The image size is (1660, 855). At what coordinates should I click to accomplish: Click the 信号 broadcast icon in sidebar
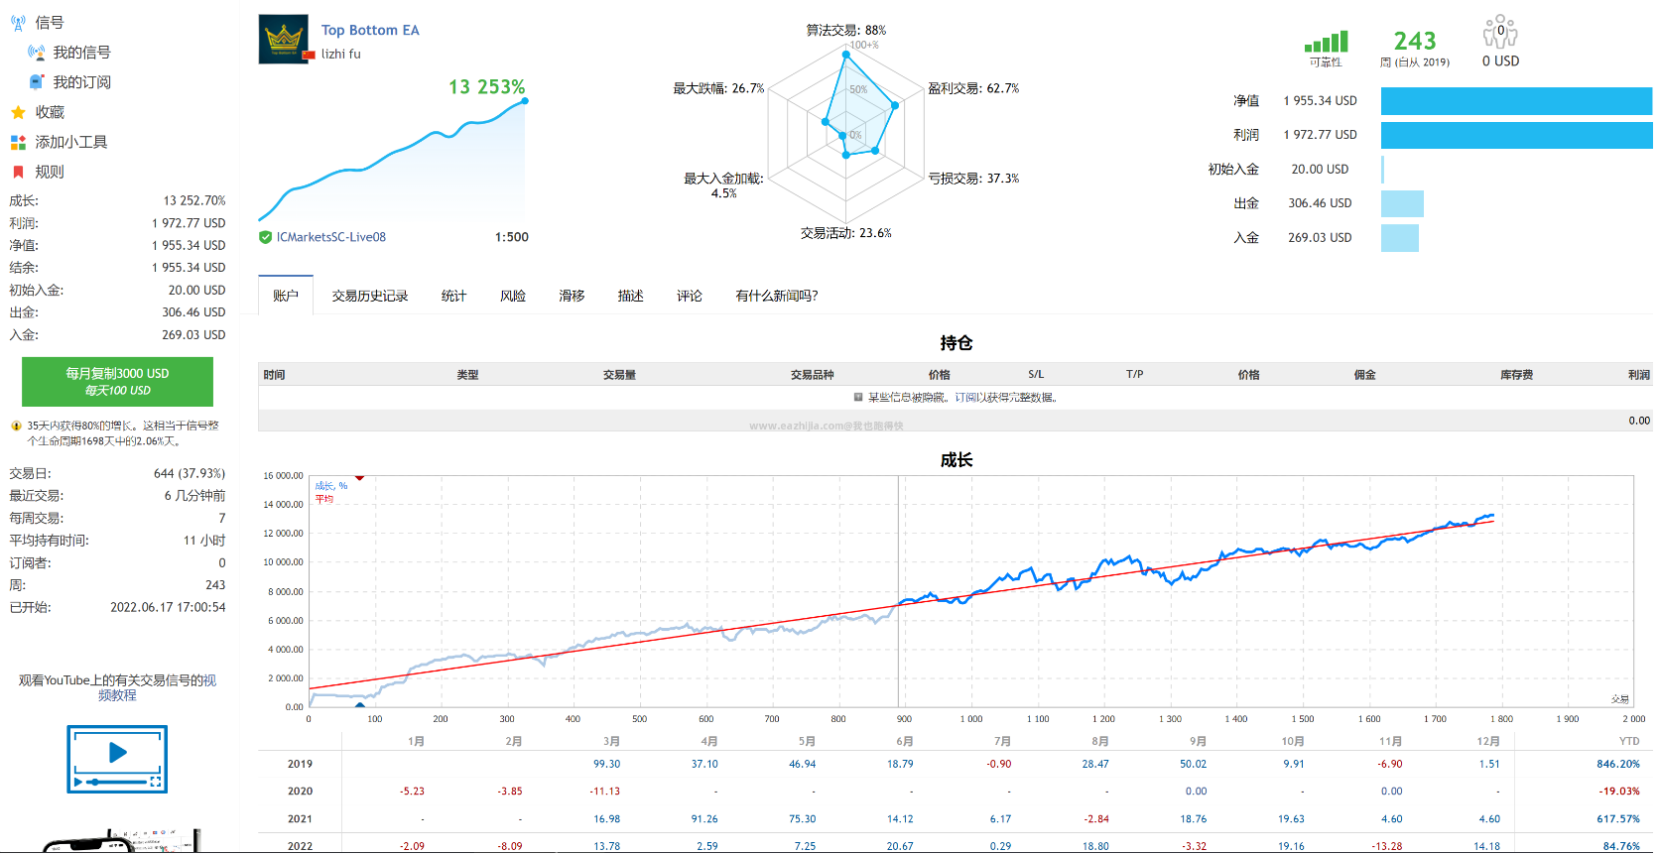tap(18, 22)
